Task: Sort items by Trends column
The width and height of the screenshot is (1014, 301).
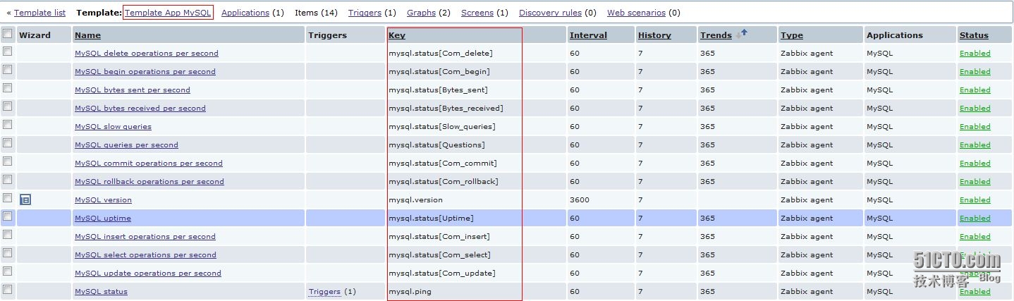Action: [x=716, y=35]
